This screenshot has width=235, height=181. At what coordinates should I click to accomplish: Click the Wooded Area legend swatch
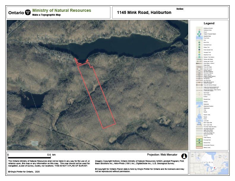click(x=199, y=99)
